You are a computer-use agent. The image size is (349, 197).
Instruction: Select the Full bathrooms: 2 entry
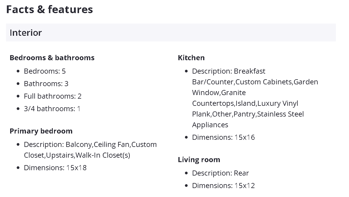click(x=52, y=96)
